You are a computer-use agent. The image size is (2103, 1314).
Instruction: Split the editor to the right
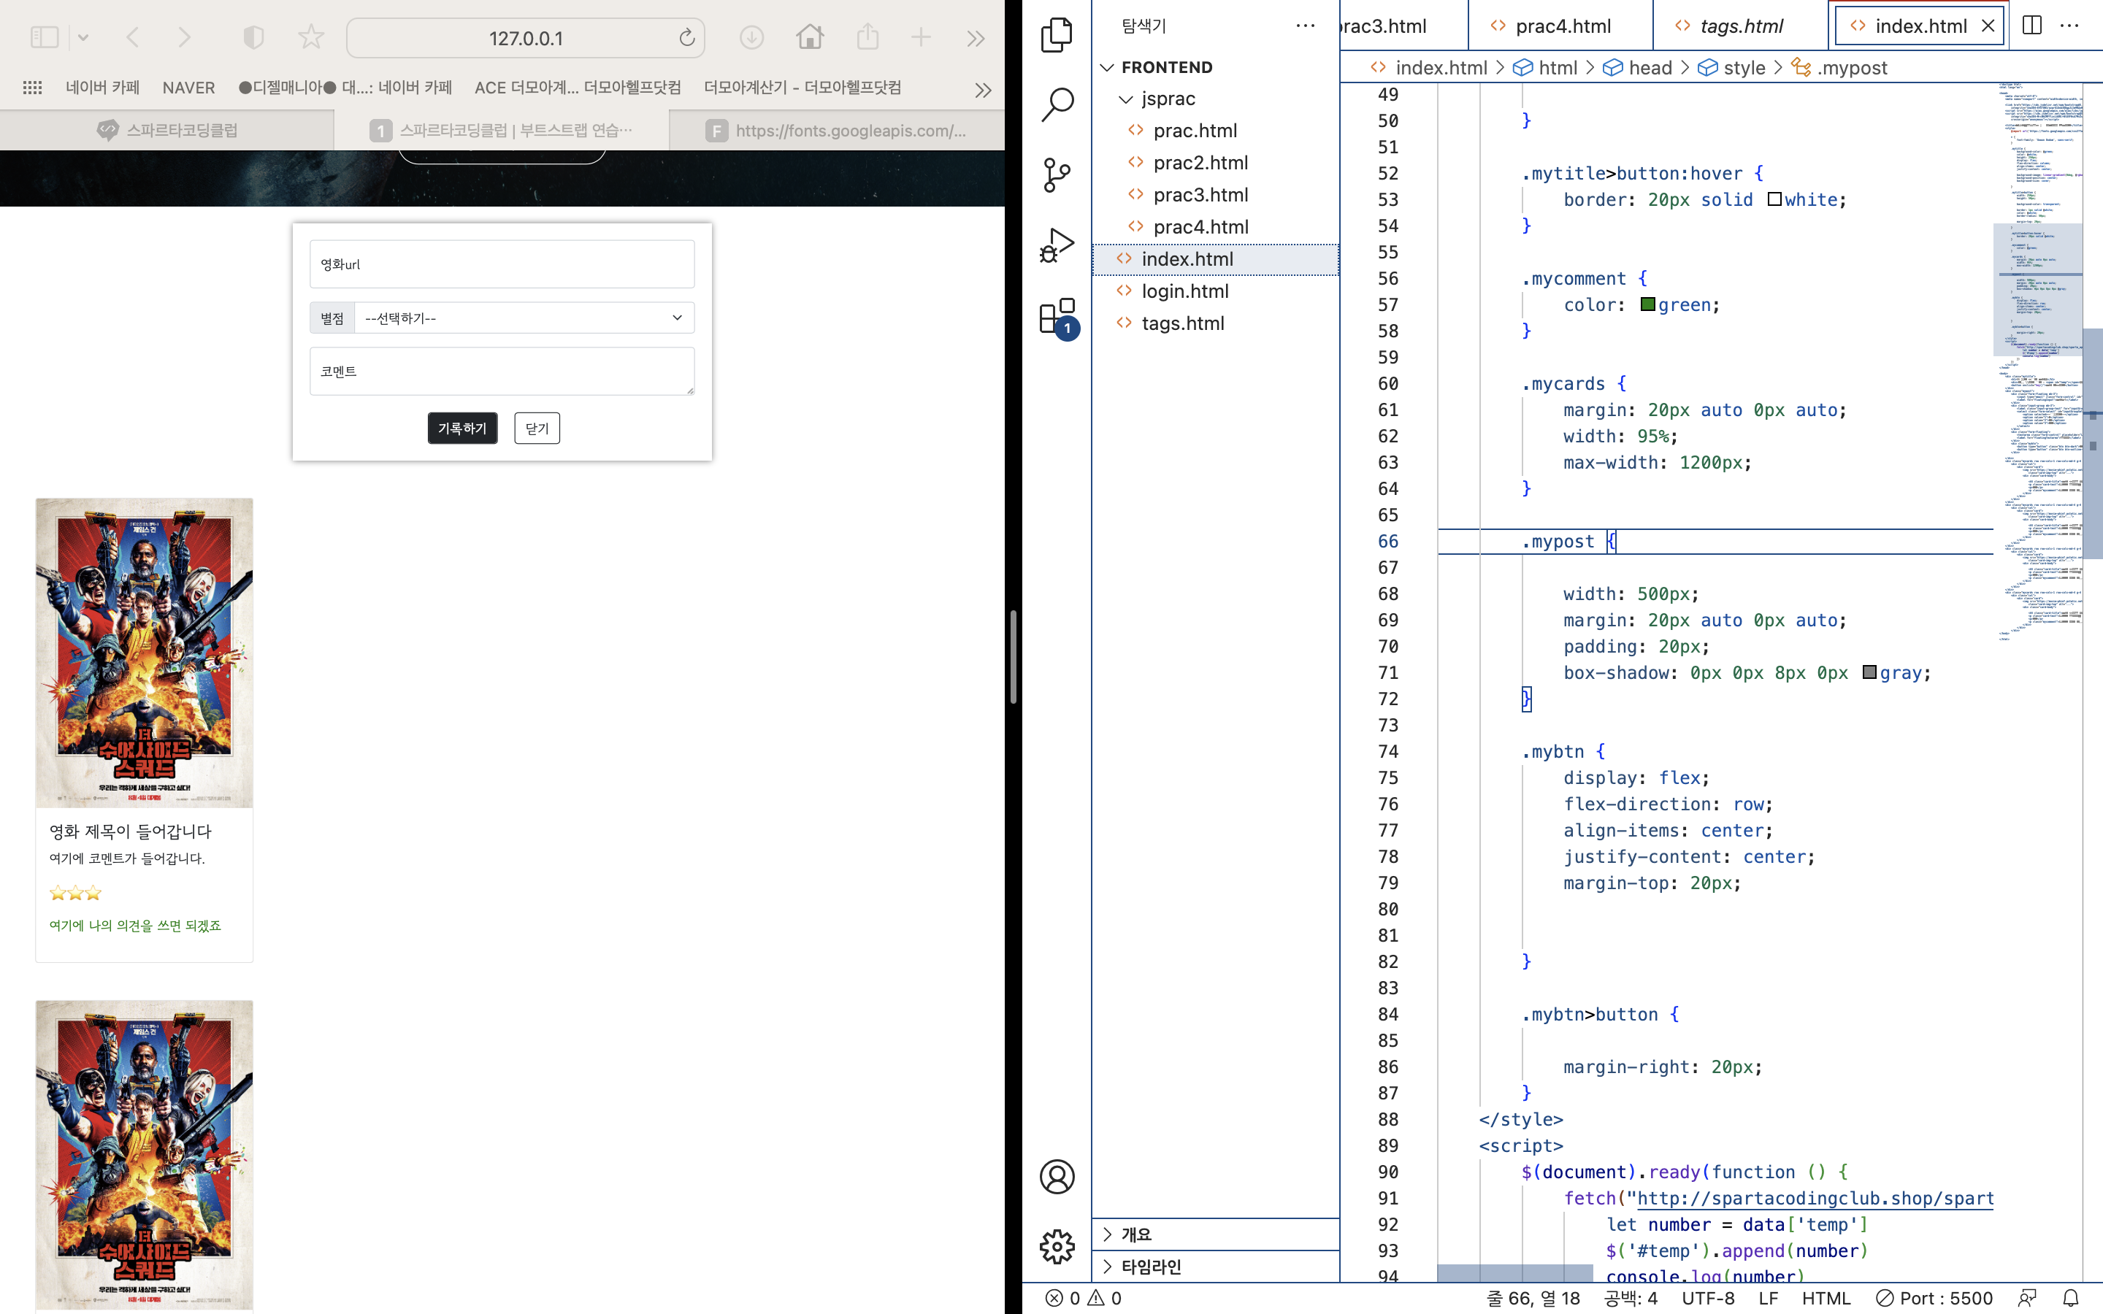pyautogui.click(x=2031, y=26)
